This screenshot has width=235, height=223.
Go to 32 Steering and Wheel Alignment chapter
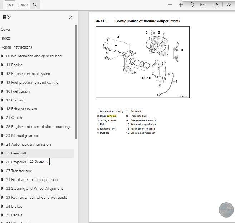34,188
